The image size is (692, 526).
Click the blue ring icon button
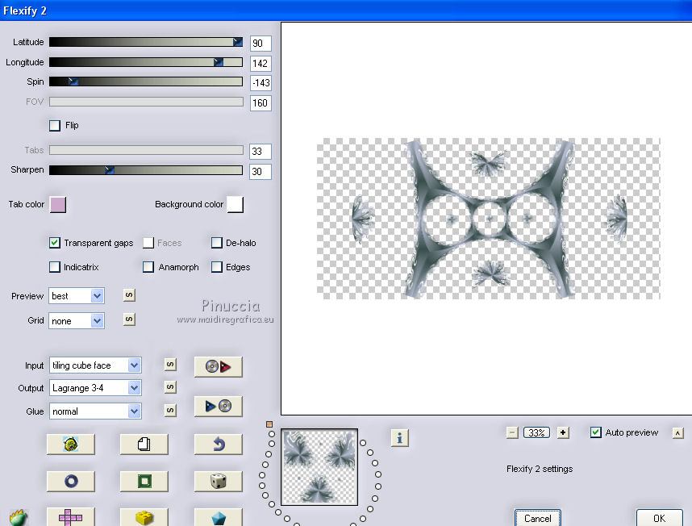[71, 481]
